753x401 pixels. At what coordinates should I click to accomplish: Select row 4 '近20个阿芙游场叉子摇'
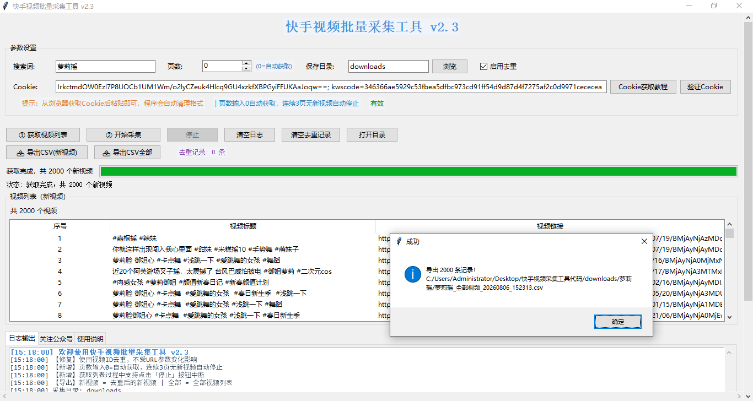pos(367,272)
